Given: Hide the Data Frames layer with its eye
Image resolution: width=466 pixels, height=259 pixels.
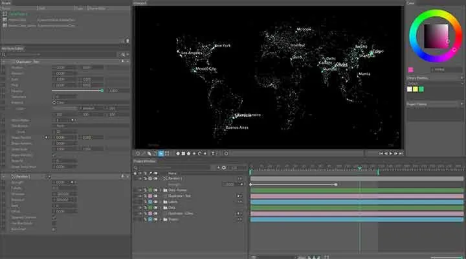Looking at the screenshot, I should pyautogui.click(x=155, y=190).
